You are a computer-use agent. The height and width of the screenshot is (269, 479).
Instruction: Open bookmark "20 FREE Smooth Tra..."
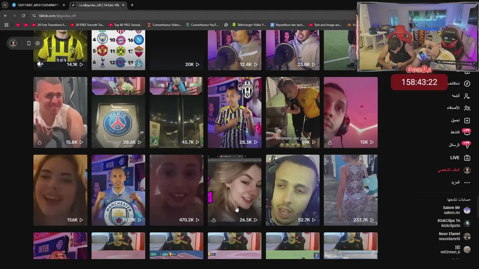point(87,25)
